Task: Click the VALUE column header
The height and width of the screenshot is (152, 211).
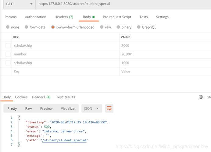Action: 125,37
